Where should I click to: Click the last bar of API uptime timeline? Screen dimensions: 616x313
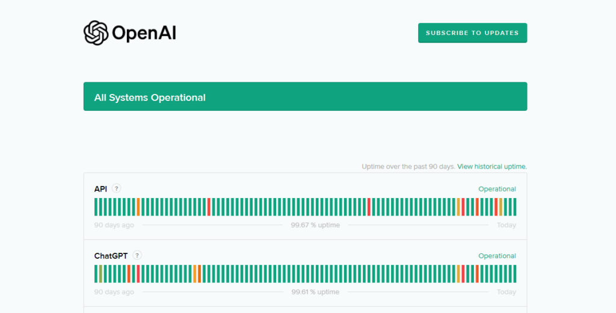tap(515, 207)
